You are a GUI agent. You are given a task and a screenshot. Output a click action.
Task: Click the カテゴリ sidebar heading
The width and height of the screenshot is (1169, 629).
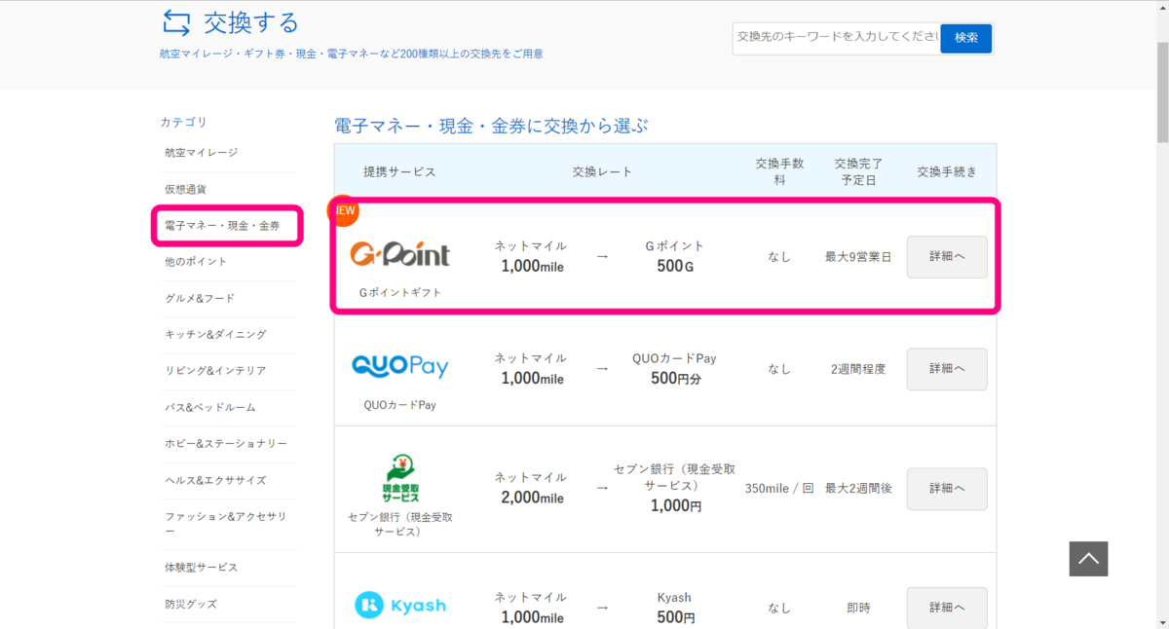pyautogui.click(x=183, y=122)
